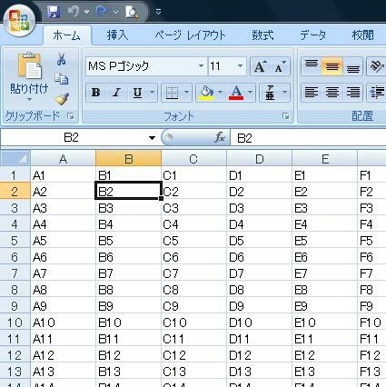
Task: Open the クリップボード dialog launcher
Action: [x=71, y=116]
